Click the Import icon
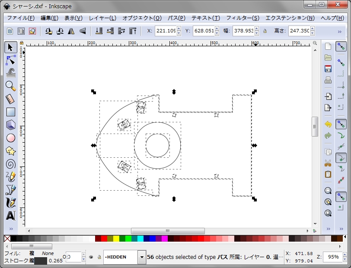This screenshot has width=351, height=268. (x=328, y=96)
